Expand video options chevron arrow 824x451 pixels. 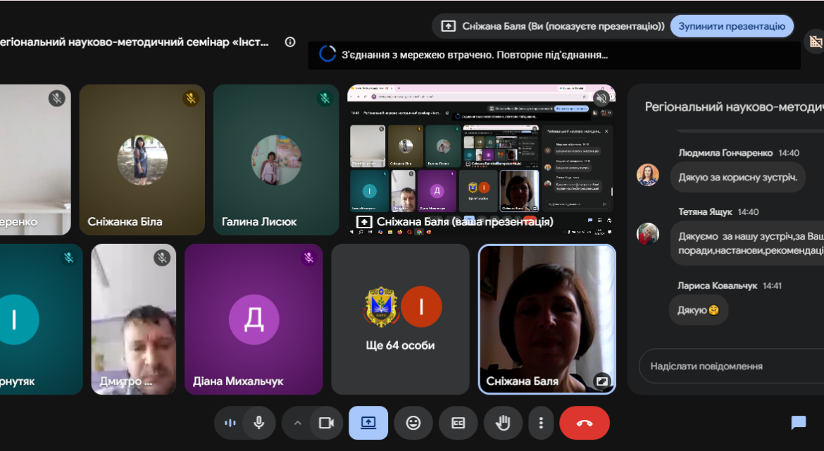coord(297,423)
